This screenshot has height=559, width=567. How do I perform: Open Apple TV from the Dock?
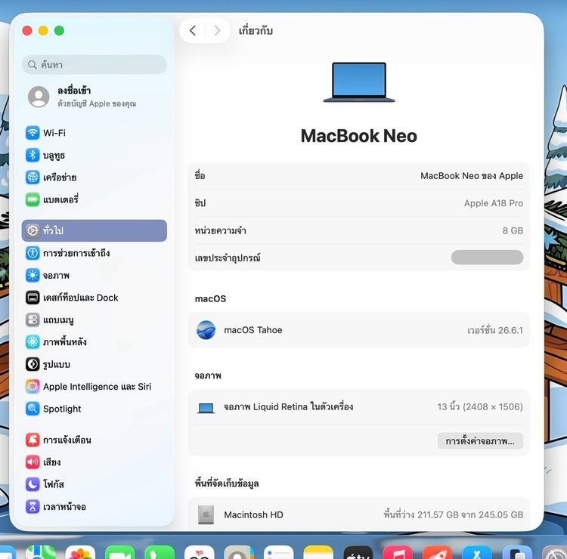point(358,552)
